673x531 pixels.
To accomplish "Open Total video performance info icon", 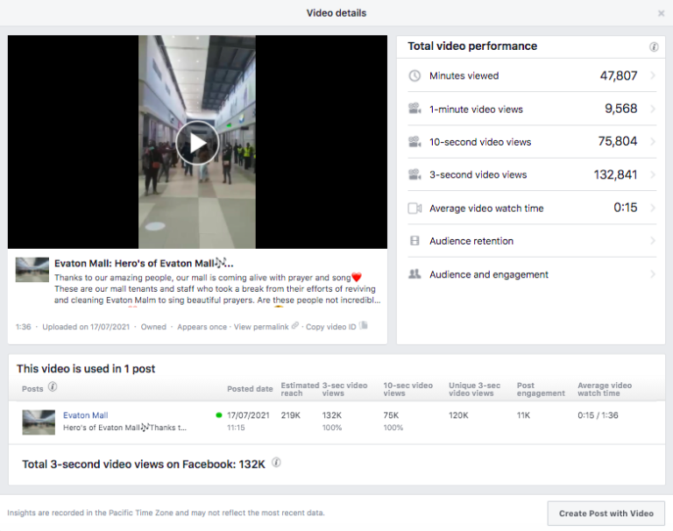I will point(654,46).
